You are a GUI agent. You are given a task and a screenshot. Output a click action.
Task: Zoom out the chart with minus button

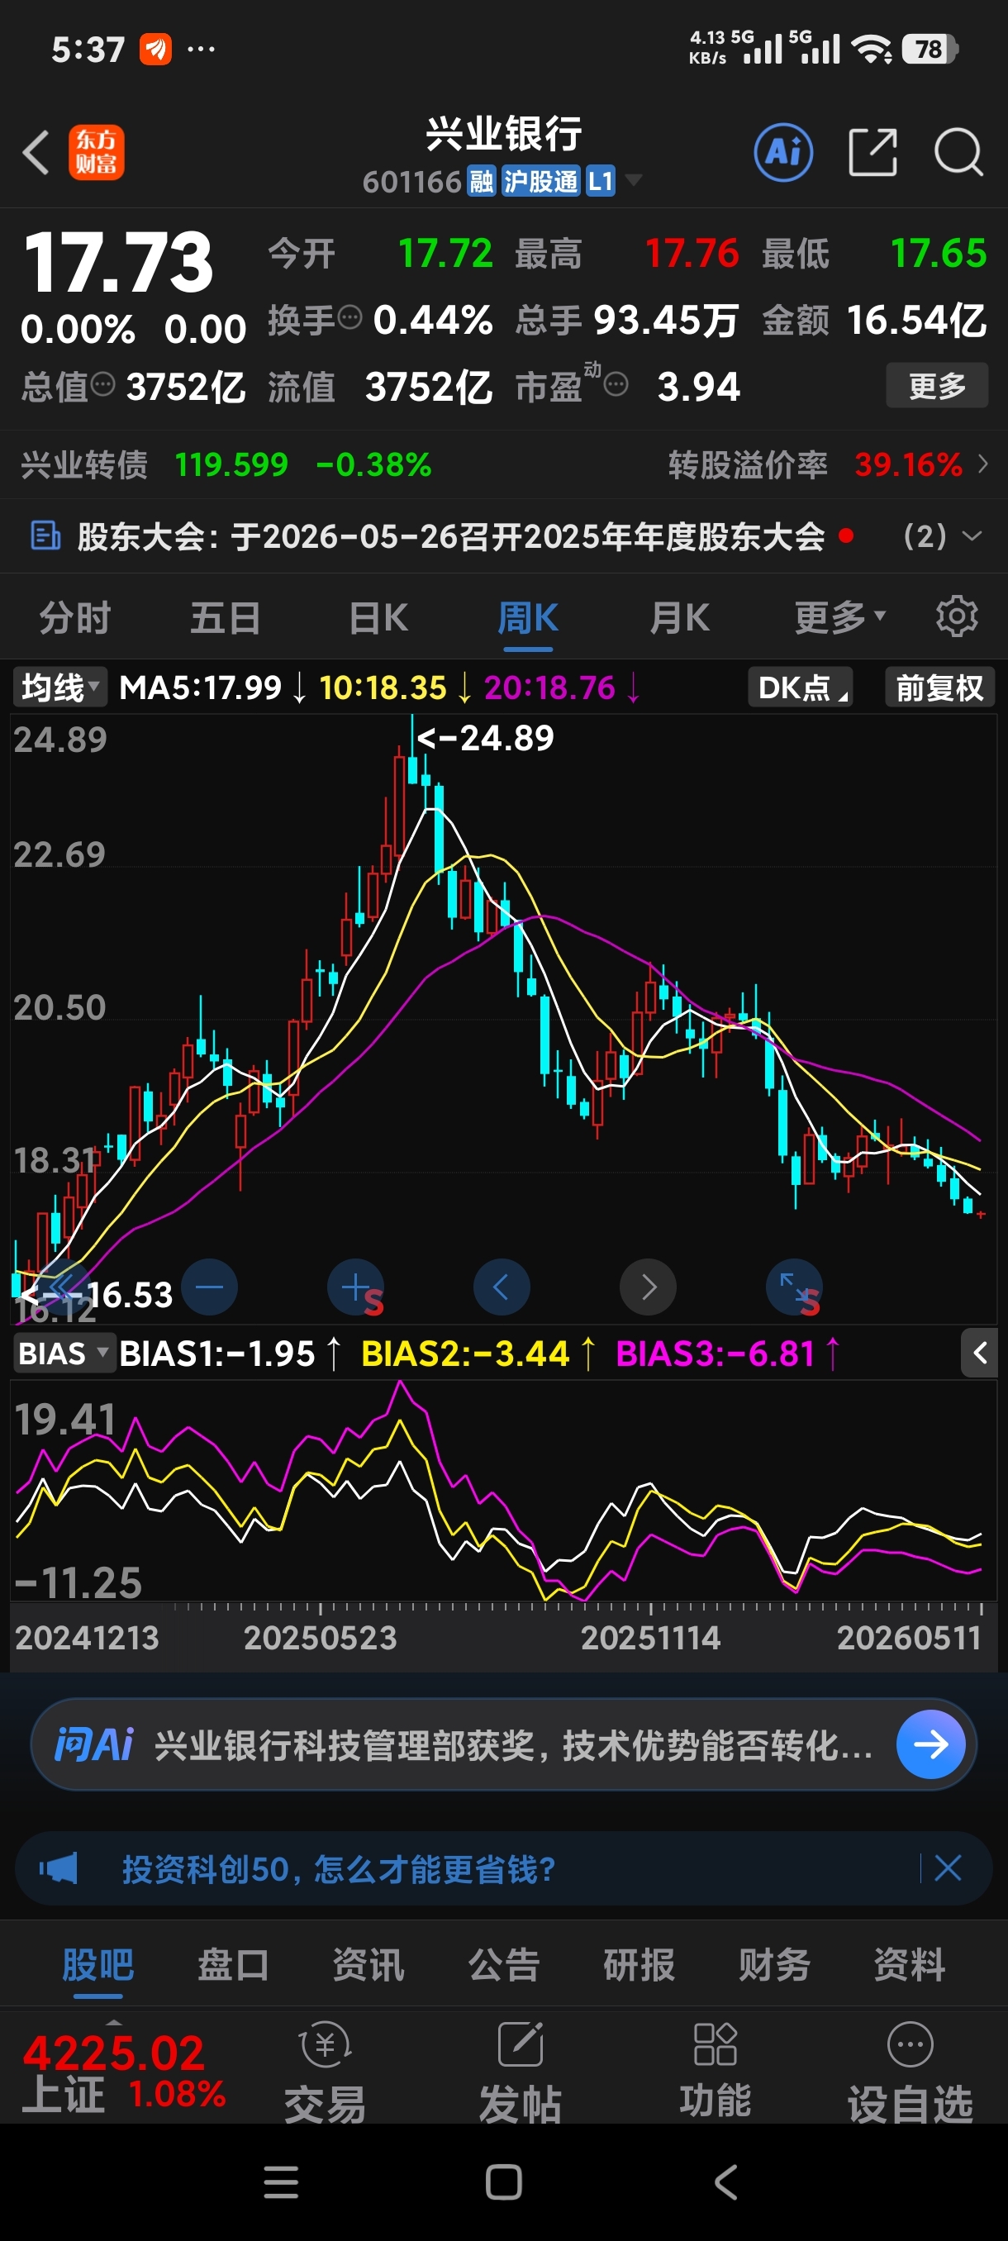coord(210,1287)
